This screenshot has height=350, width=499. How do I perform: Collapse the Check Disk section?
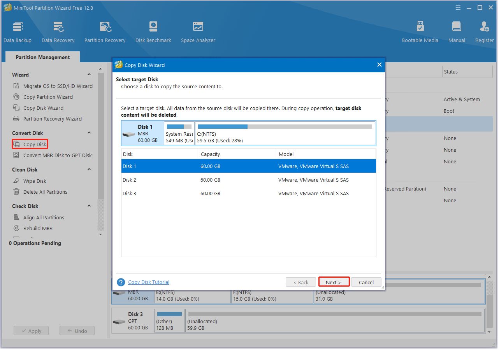[89, 206]
